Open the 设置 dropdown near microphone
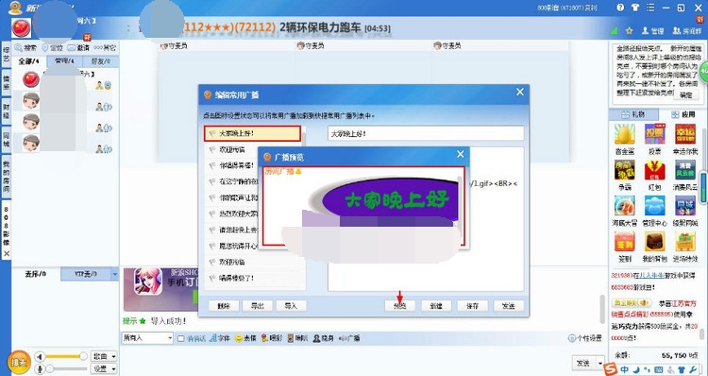The image size is (708, 376). pos(104,368)
